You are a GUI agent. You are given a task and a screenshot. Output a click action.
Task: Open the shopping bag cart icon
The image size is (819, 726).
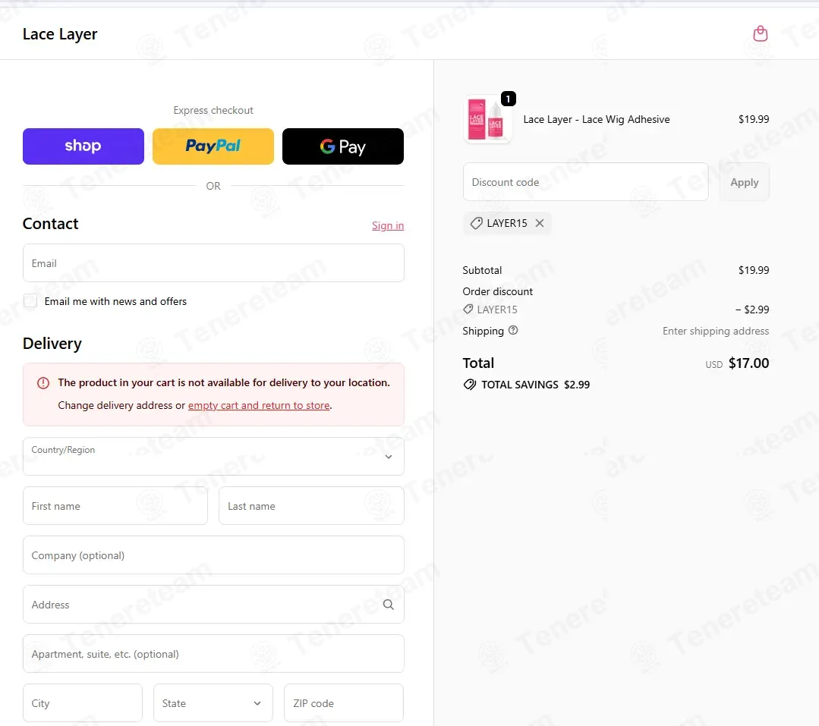coord(760,34)
